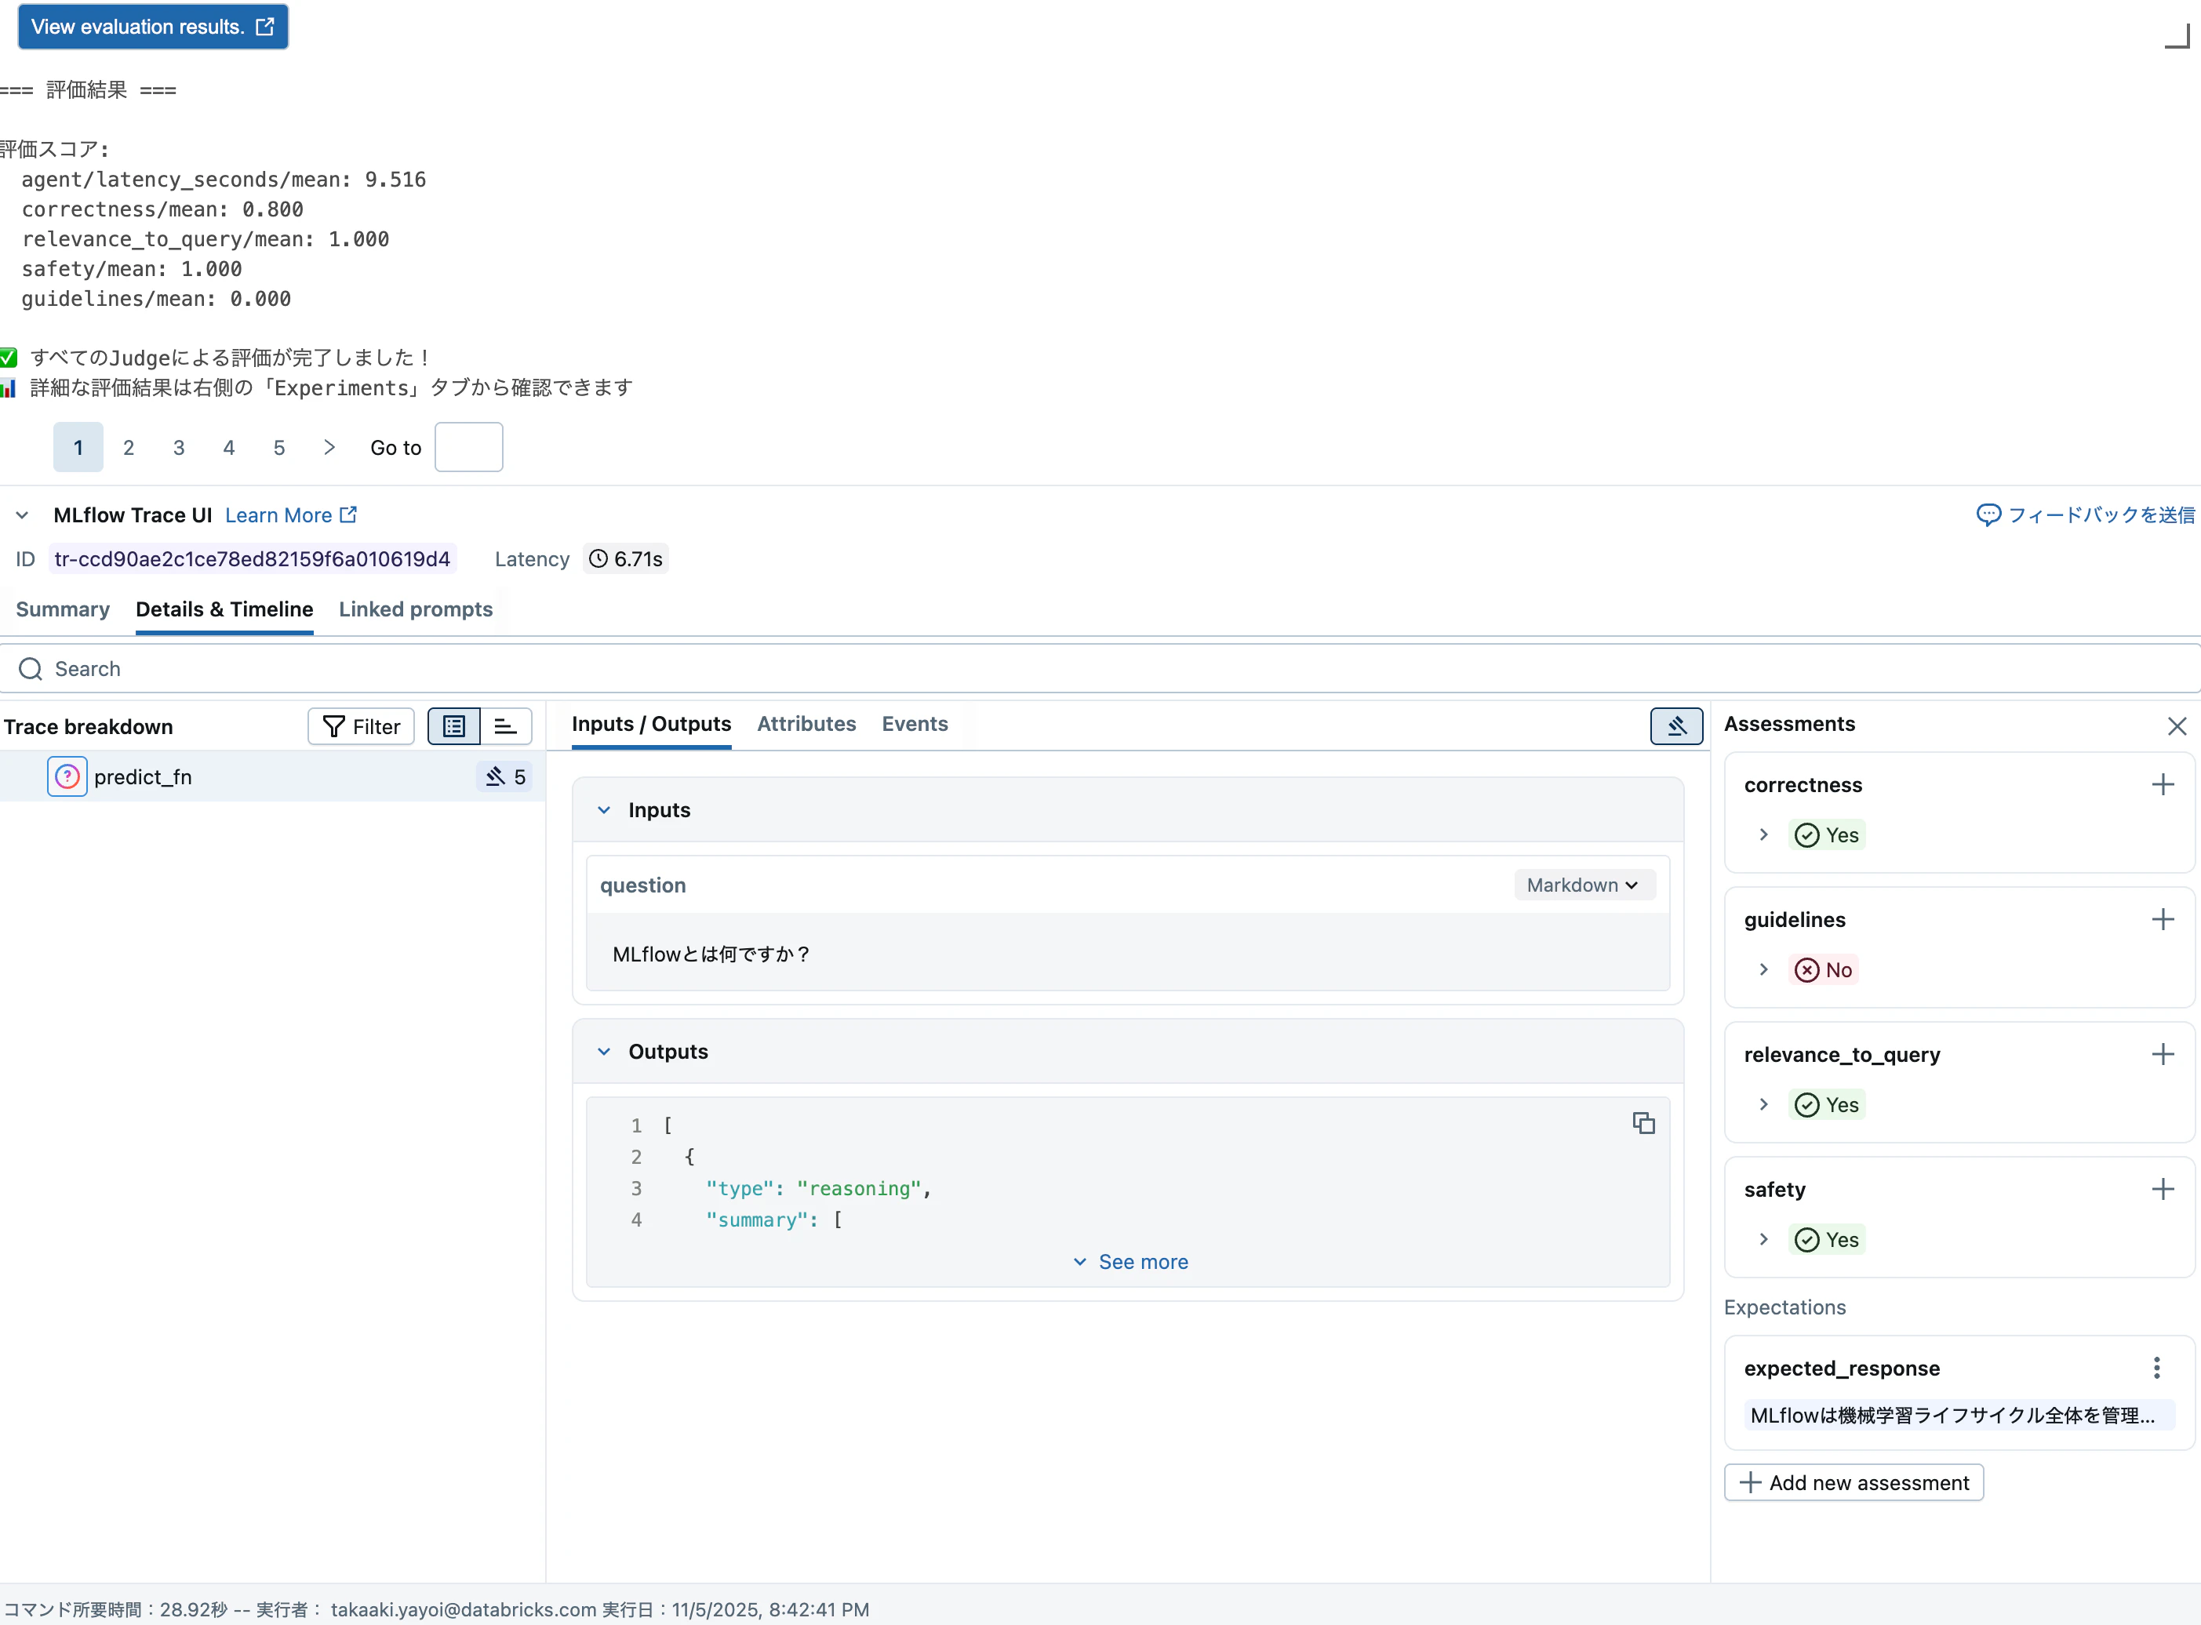Click the search magnifier icon
The image size is (2201, 1625).
point(31,669)
